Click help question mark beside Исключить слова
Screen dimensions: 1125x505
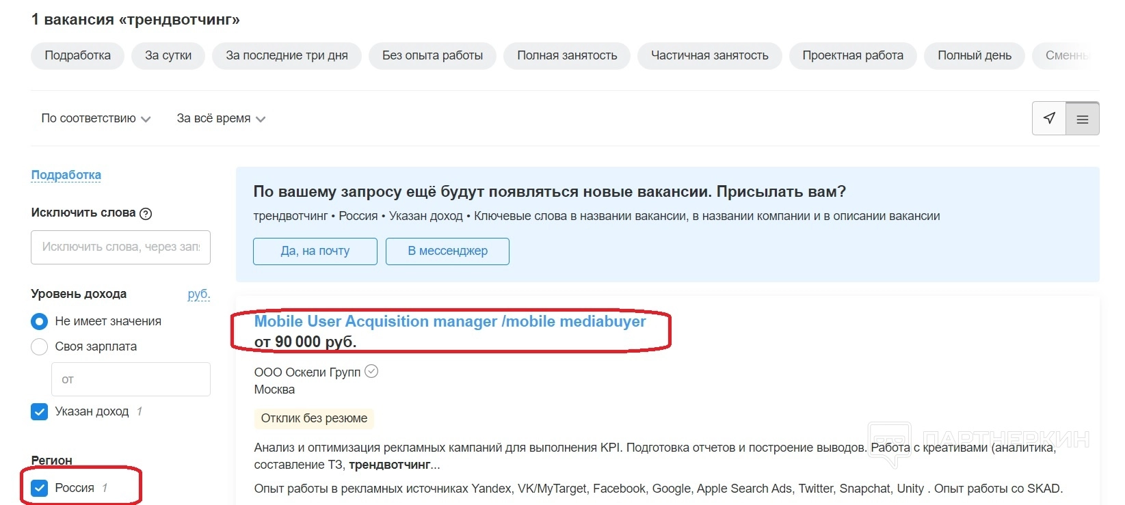[146, 213]
